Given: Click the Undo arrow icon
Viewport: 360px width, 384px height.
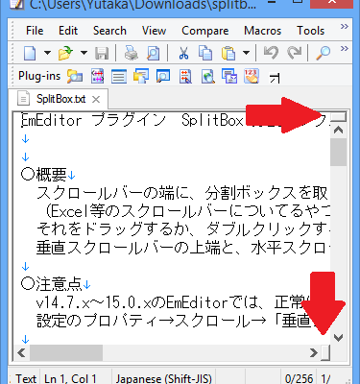Looking at the screenshot, I should pyautogui.click(x=271, y=53).
